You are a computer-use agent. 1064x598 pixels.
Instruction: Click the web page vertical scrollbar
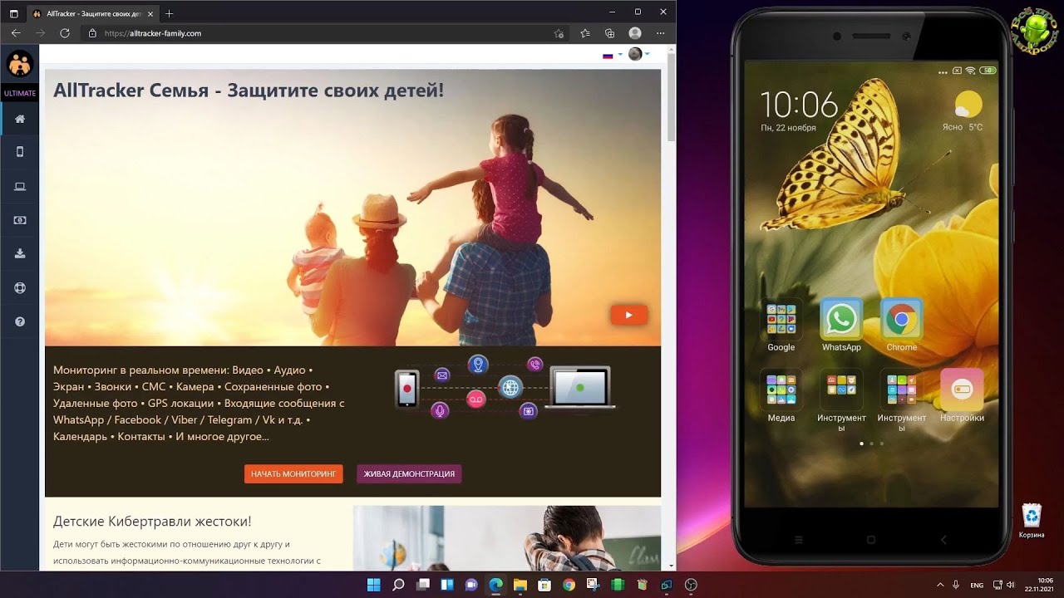672,98
